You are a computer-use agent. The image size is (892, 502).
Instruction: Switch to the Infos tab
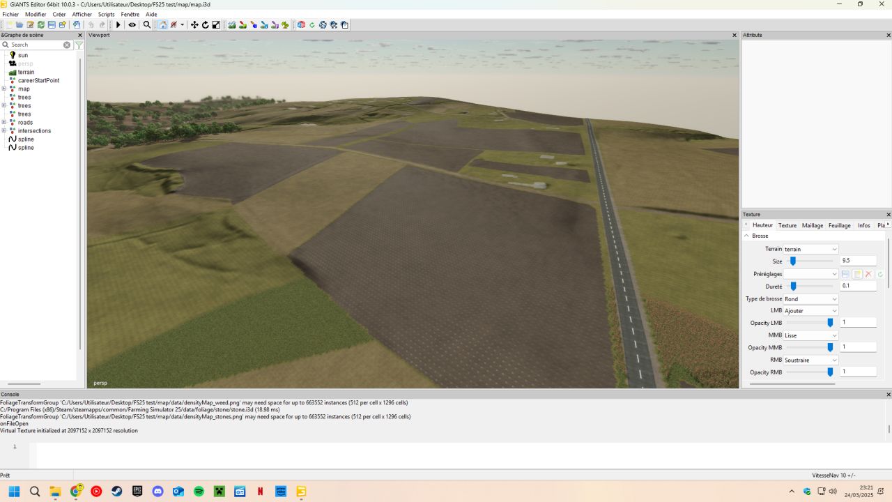point(864,225)
